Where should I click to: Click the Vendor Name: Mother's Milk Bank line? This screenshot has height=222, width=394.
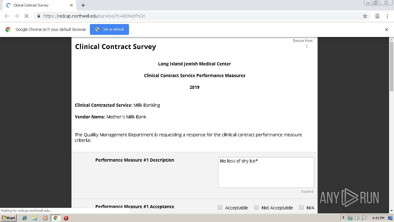(x=111, y=117)
